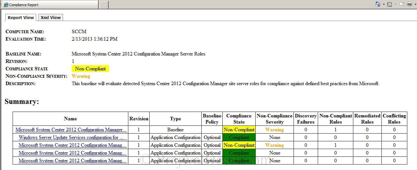Viewport: 417px width, 170px height.
Task: Click the evaluation time 2/13/2013 1:36:12 PM
Action: (94, 39)
